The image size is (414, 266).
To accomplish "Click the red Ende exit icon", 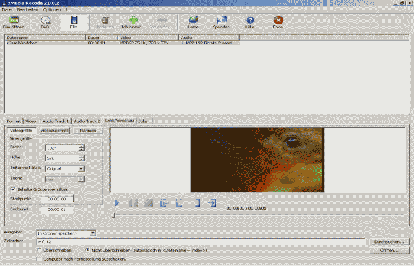I will [278, 21].
